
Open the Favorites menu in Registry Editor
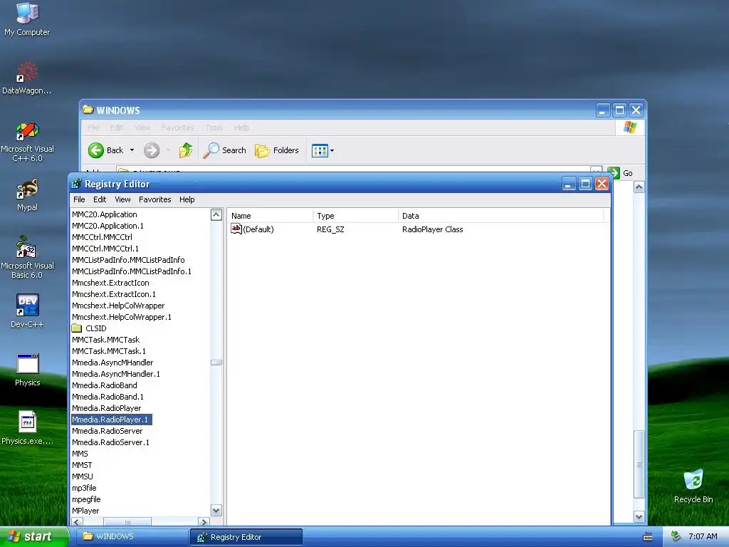pyautogui.click(x=154, y=199)
